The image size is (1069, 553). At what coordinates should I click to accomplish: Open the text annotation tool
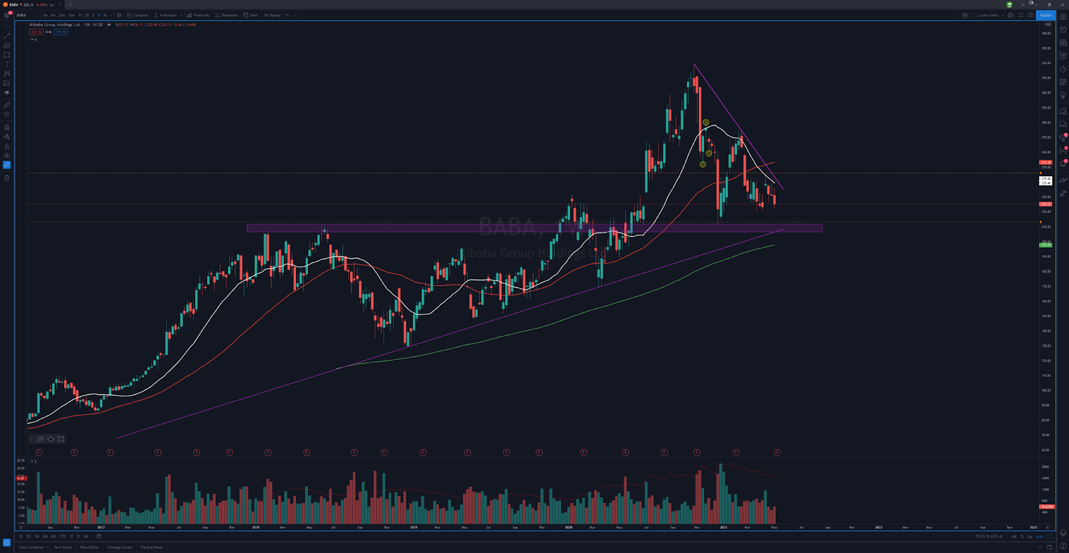pos(7,64)
